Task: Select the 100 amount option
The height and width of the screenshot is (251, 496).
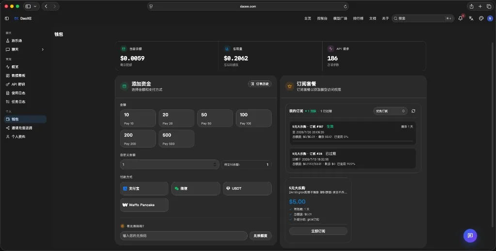Action: tap(254, 118)
